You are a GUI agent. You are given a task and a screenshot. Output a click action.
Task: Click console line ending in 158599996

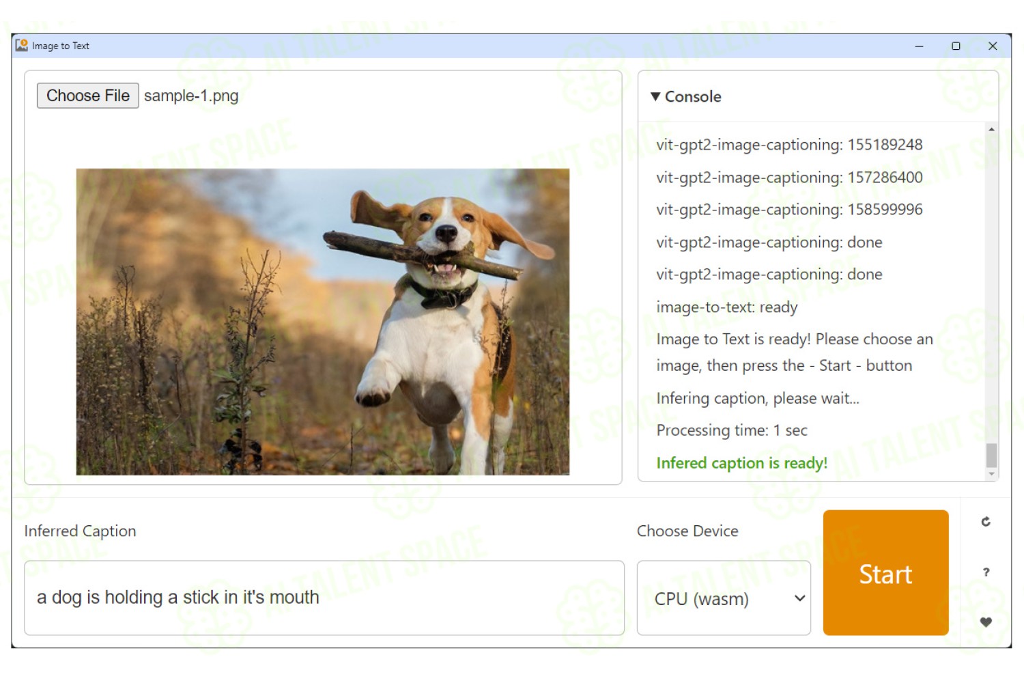789,210
